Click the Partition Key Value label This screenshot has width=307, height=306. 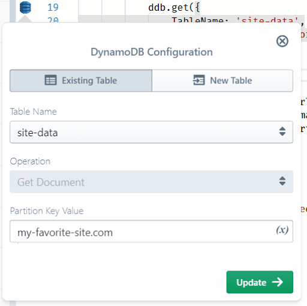click(x=47, y=211)
